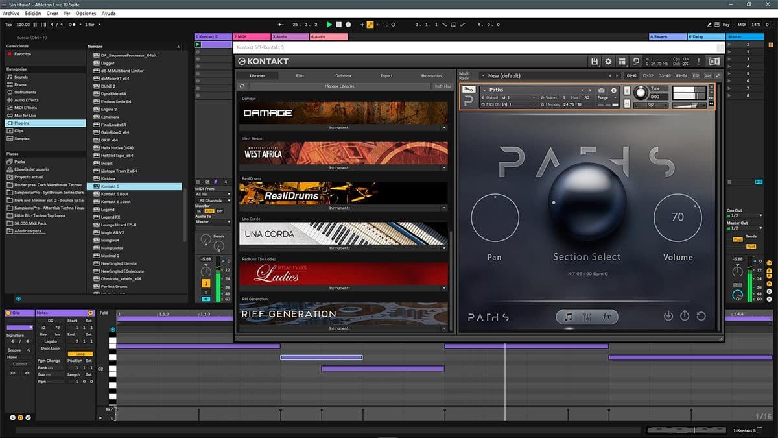Open the Paths instrument wrench editor
Screen dimensions: 778x438
[469, 90]
